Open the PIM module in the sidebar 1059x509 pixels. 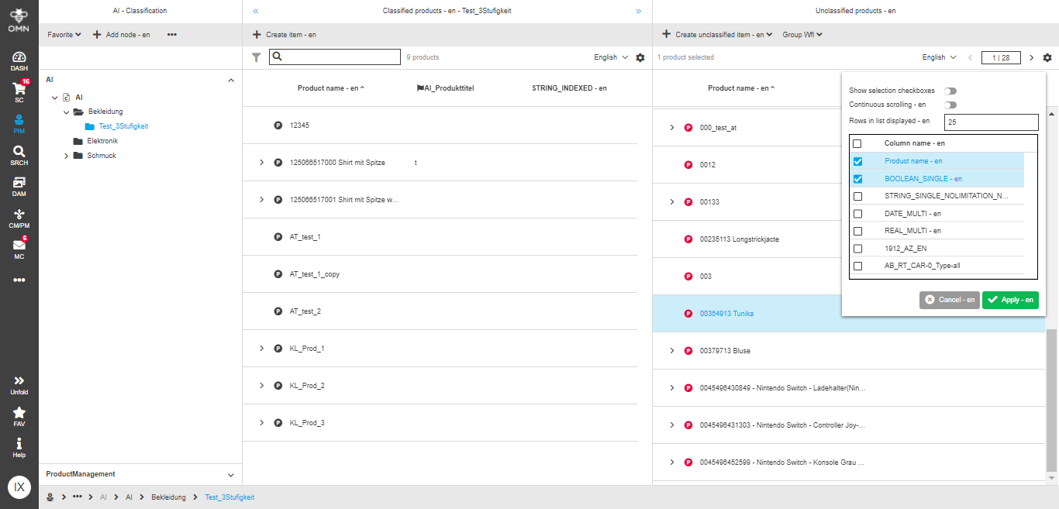[18, 122]
